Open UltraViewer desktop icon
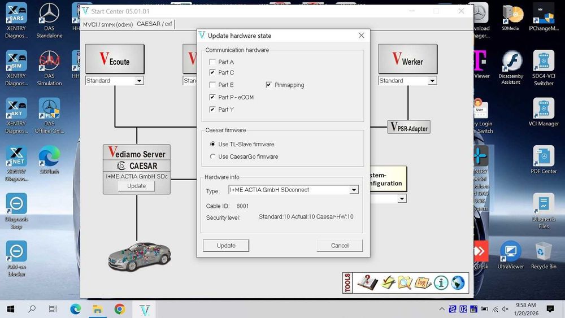The image size is (565, 318). (x=511, y=255)
